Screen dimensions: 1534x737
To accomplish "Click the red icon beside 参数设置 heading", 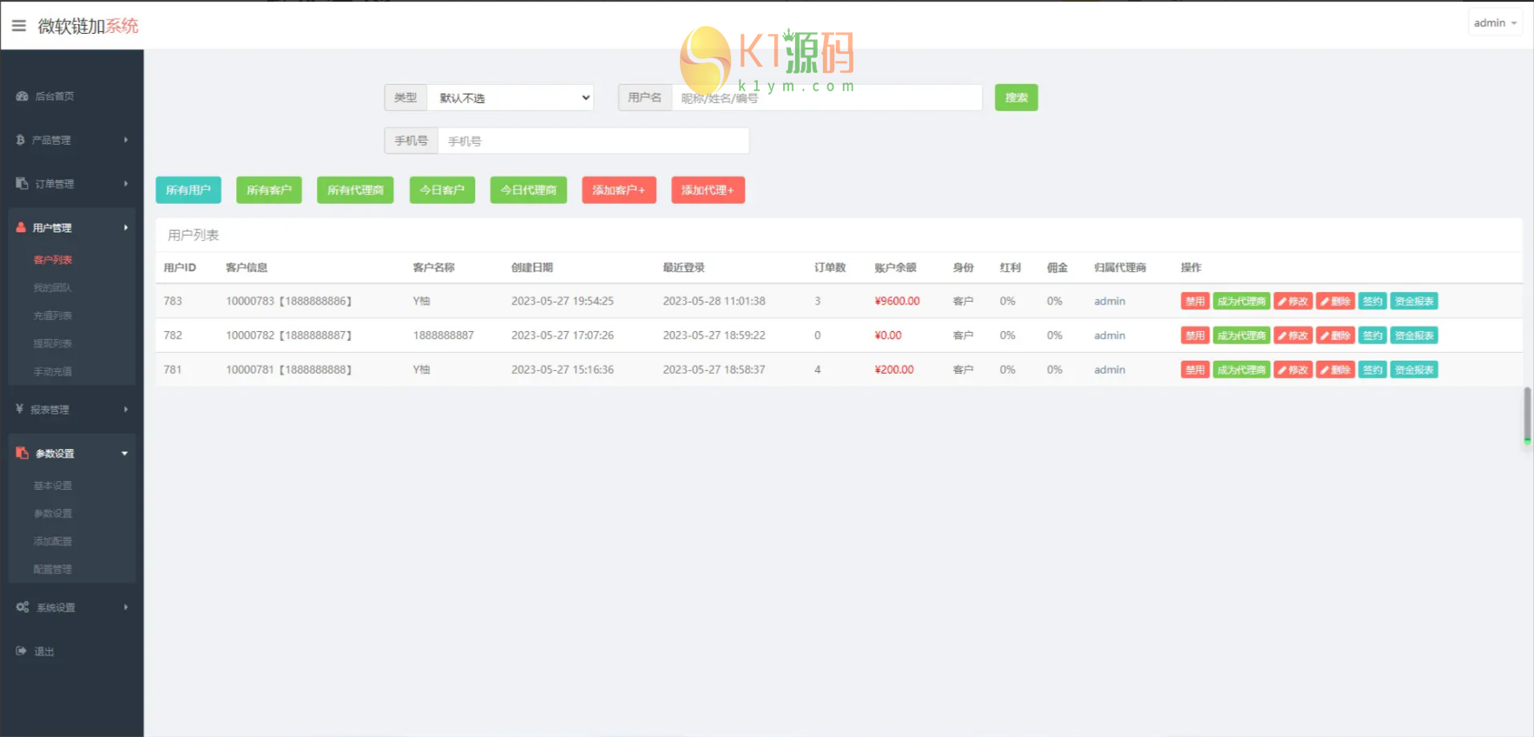I will coord(23,453).
